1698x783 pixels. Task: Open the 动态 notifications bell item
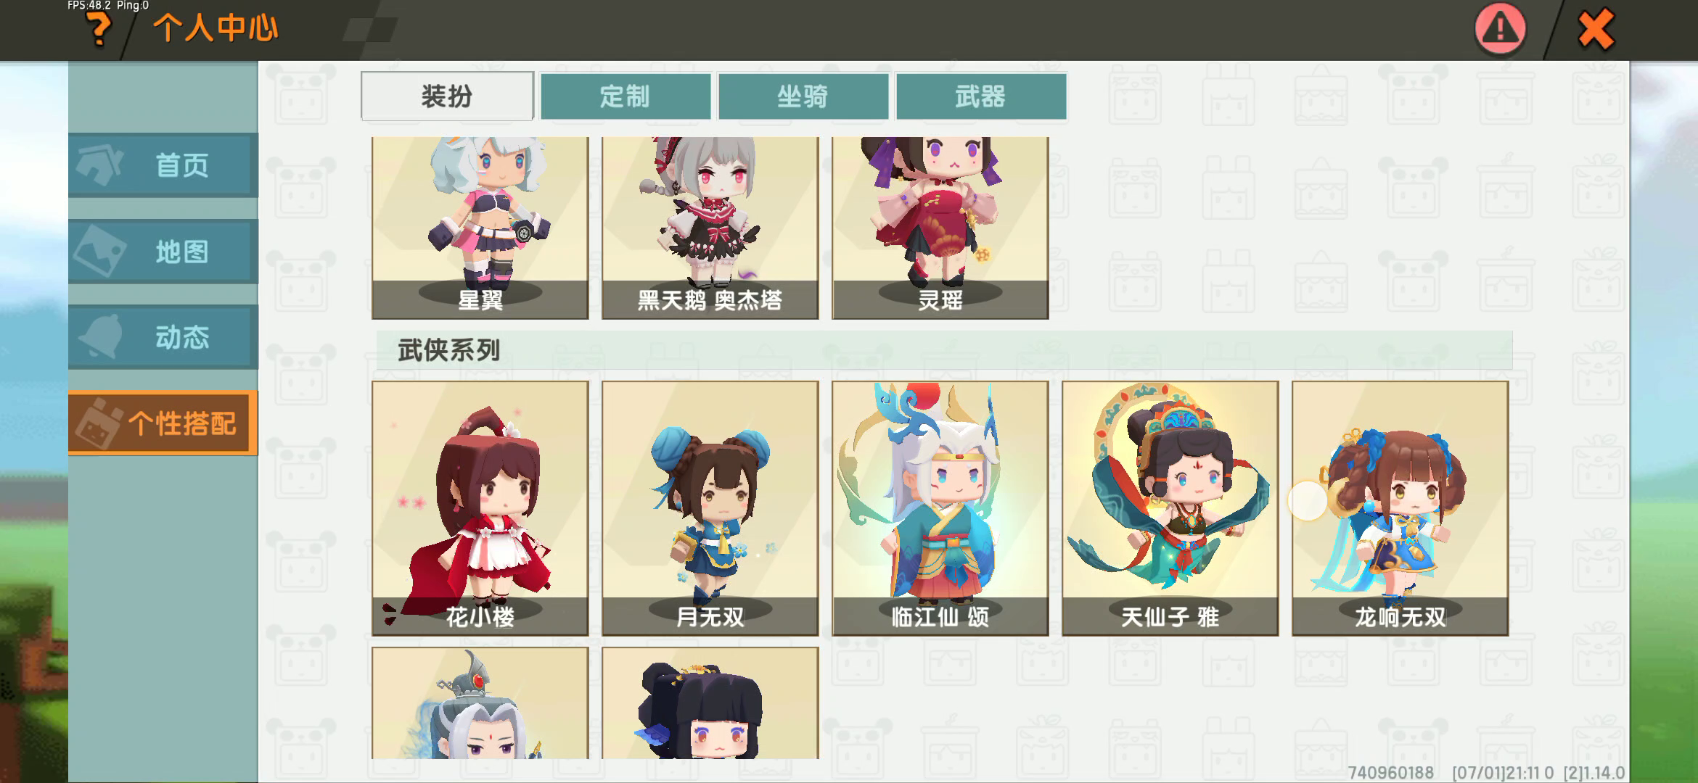pos(163,337)
